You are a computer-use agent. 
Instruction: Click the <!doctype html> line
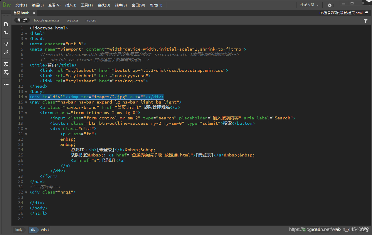point(49,28)
